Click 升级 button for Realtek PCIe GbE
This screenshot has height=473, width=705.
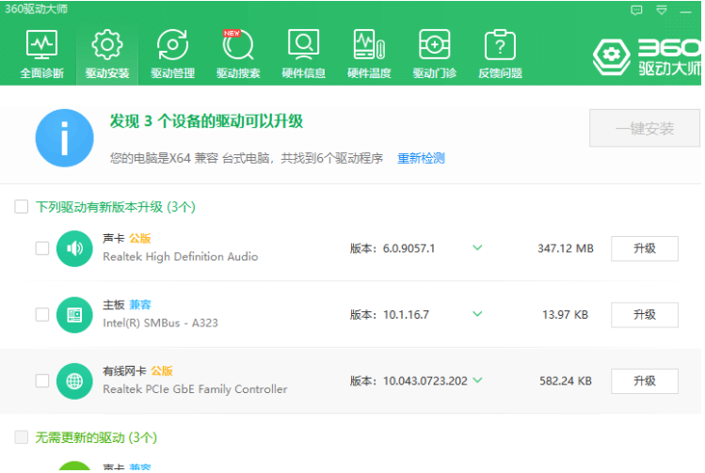click(644, 381)
